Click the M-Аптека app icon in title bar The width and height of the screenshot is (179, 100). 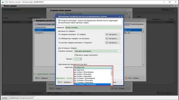(3, 2)
